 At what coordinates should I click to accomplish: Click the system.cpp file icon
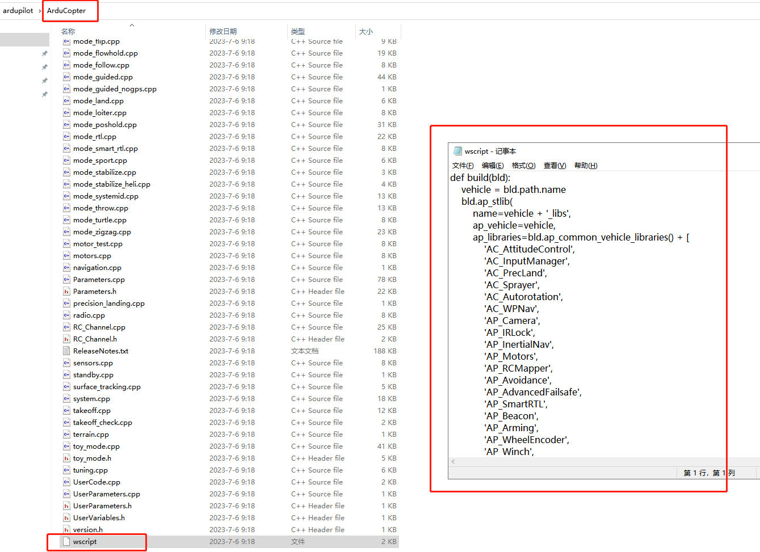(x=66, y=399)
